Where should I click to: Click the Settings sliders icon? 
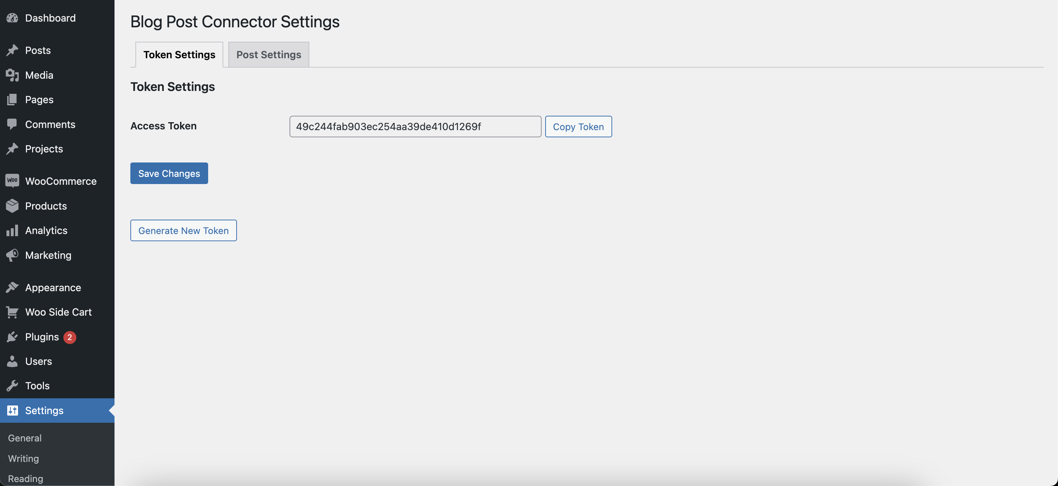(x=12, y=410)
